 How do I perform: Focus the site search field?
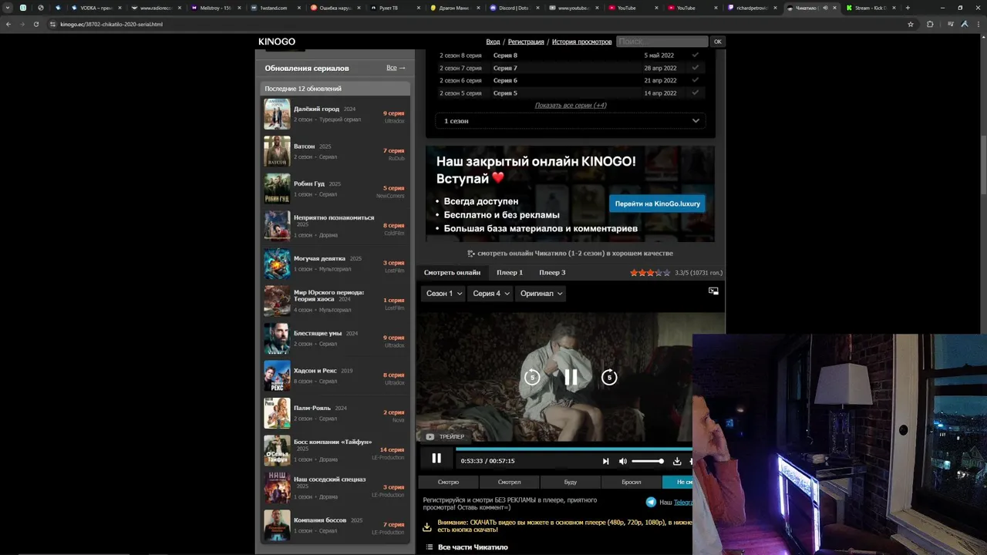coord(662,42)
